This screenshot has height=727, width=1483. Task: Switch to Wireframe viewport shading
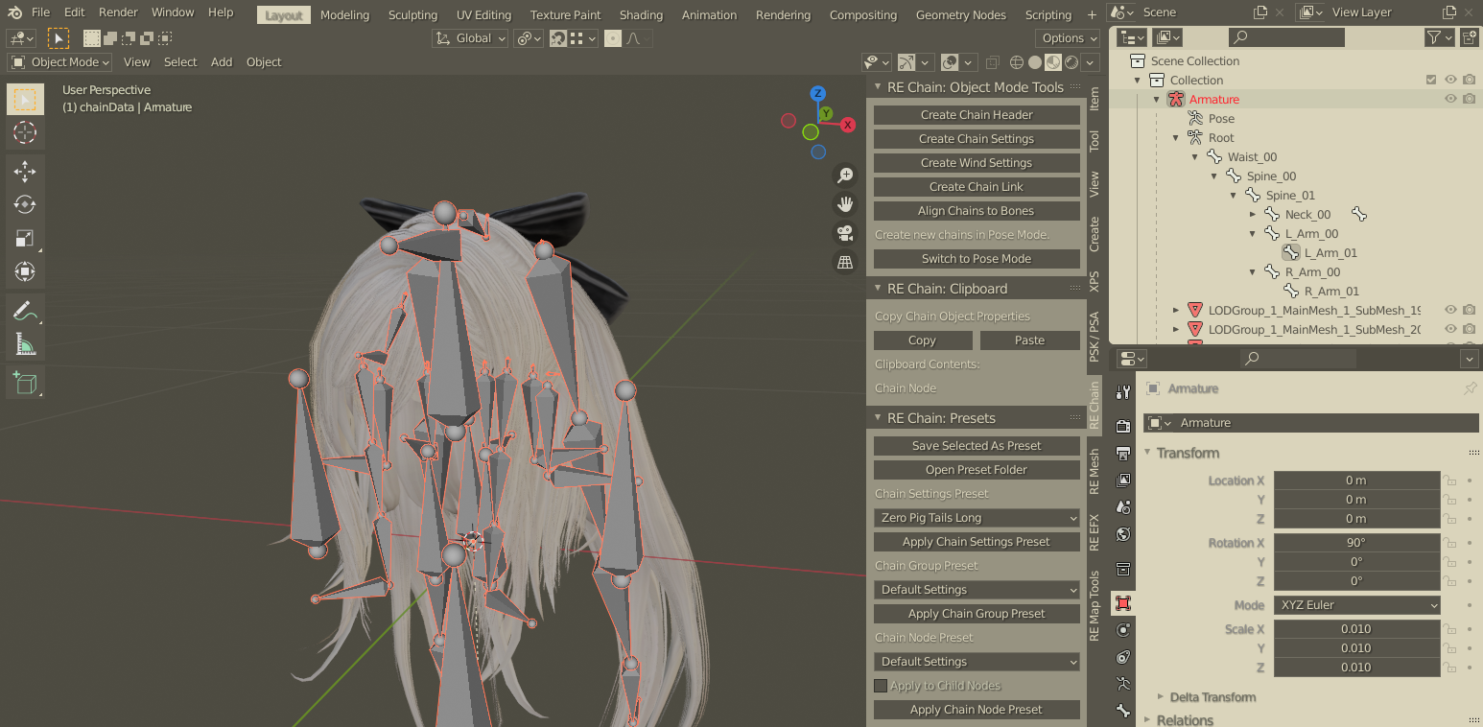pos(1016,62)
